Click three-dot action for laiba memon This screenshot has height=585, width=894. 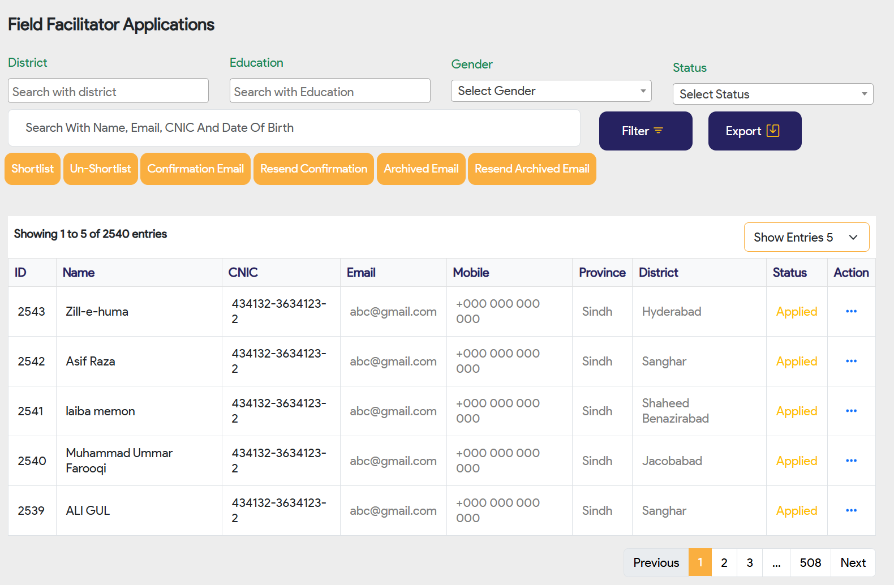click(x=851, y=411)
